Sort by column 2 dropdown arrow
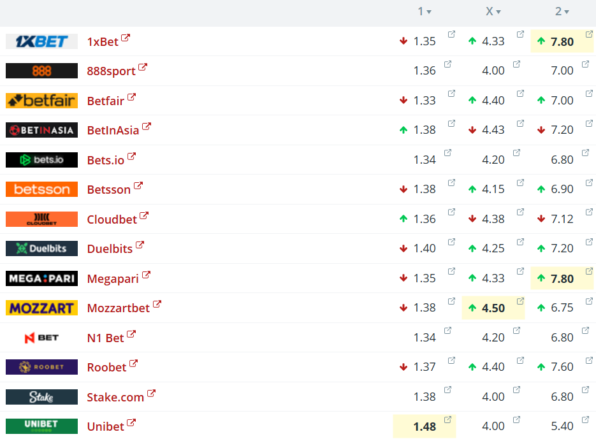The height and width of the screenshot is (439, 596). point(567,12)
